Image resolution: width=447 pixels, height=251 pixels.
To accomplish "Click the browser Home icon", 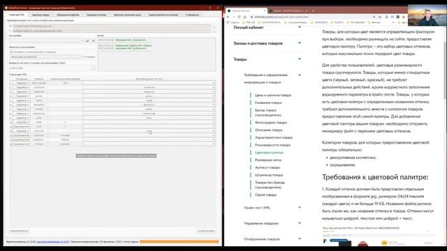I will pyautogui.click(x=244, y=17).
